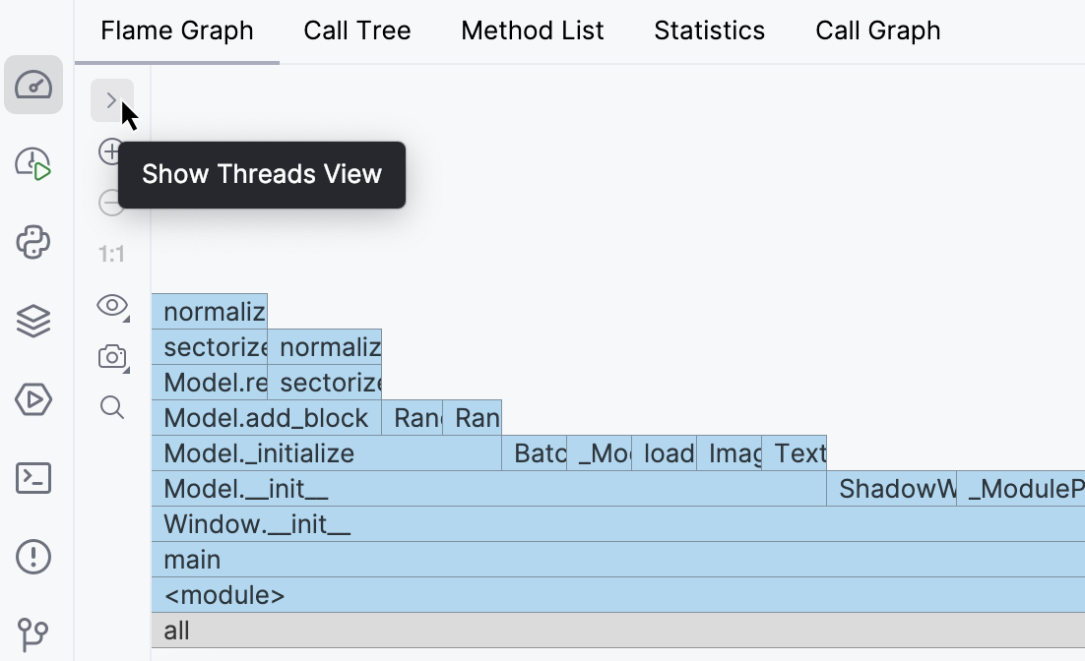
Task: Select the Profiler tool window icon
Action: click(x=32, y=87)
